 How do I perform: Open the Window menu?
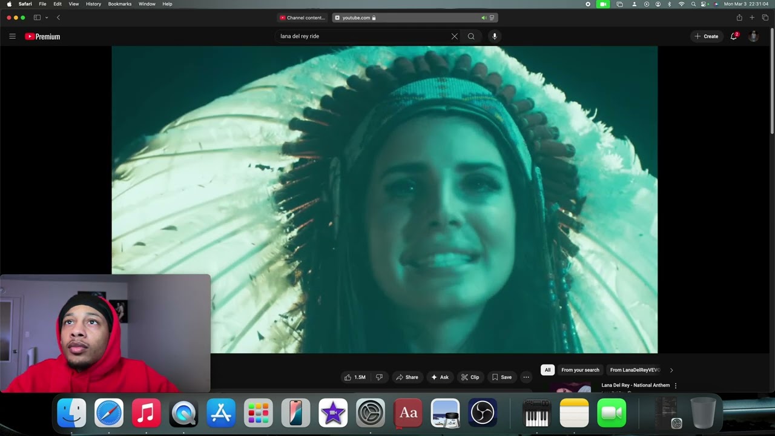[147, 4]
